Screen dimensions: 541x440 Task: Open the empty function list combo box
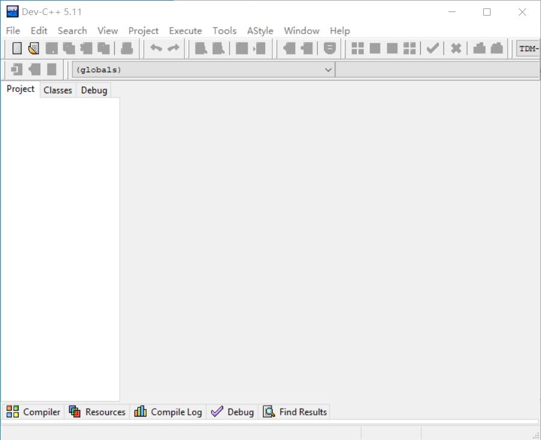pos(438,70)
